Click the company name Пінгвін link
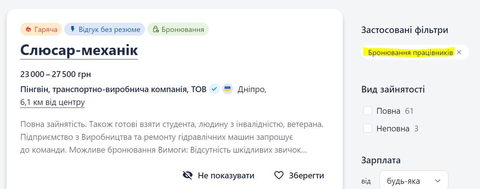This screenshot has width=480, height=189. pos(113,89)
